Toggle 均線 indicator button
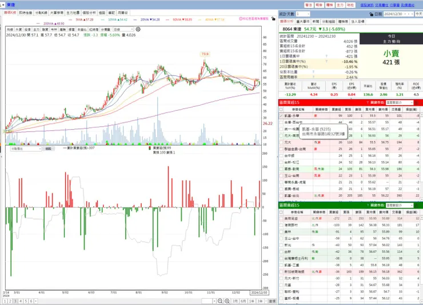The height and width of the screenshot is (305, 423). pyautogui.click(x=10, y=29)
